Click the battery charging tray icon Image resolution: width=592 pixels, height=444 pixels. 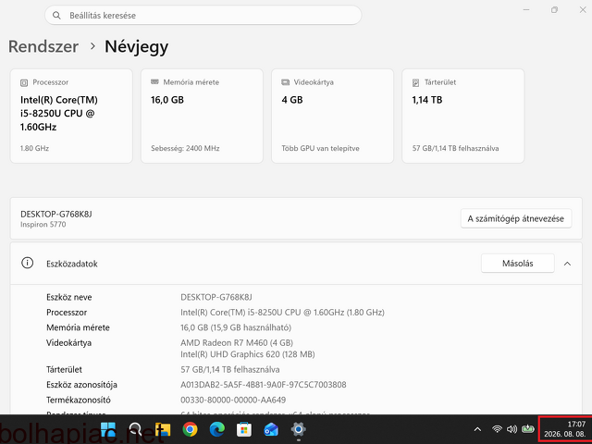pyautogui.click(x=528, y=429)
